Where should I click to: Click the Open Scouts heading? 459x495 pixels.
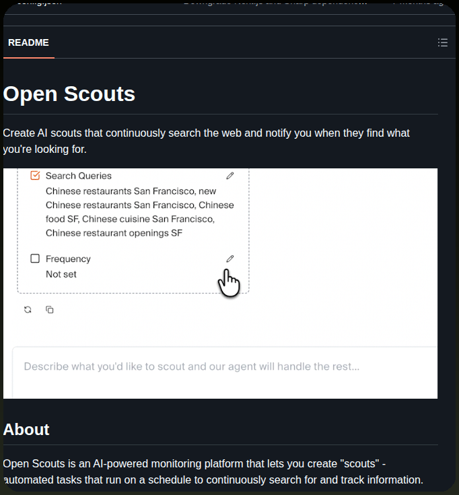69,94
